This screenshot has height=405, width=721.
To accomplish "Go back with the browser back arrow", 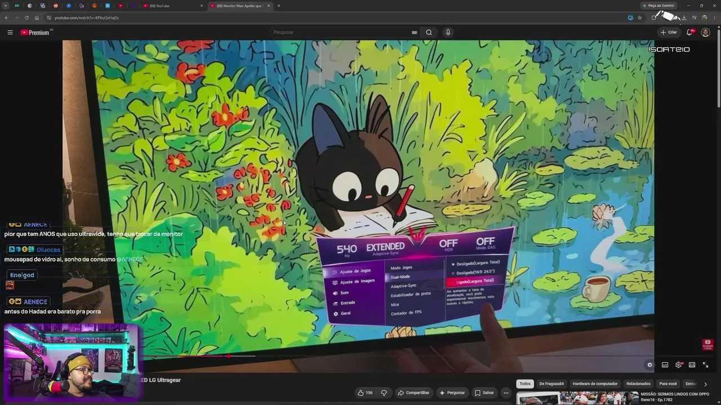I will point(6,17).
